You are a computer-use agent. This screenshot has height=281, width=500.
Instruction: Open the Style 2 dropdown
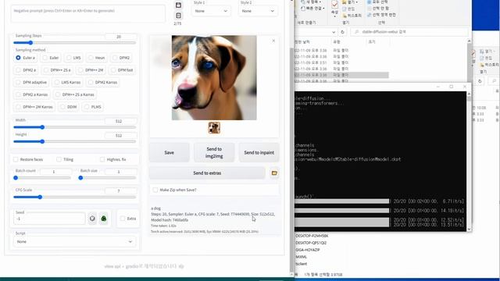coord(258,11)
